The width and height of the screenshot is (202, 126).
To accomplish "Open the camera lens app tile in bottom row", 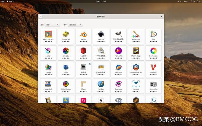I will point(136,99).
